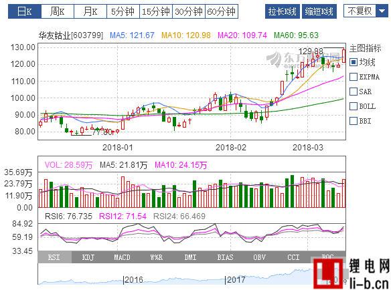This screenshot has width=391, height=290.
Task: Open the 不复权 dropdown arrow
Action: click(382, 11)
